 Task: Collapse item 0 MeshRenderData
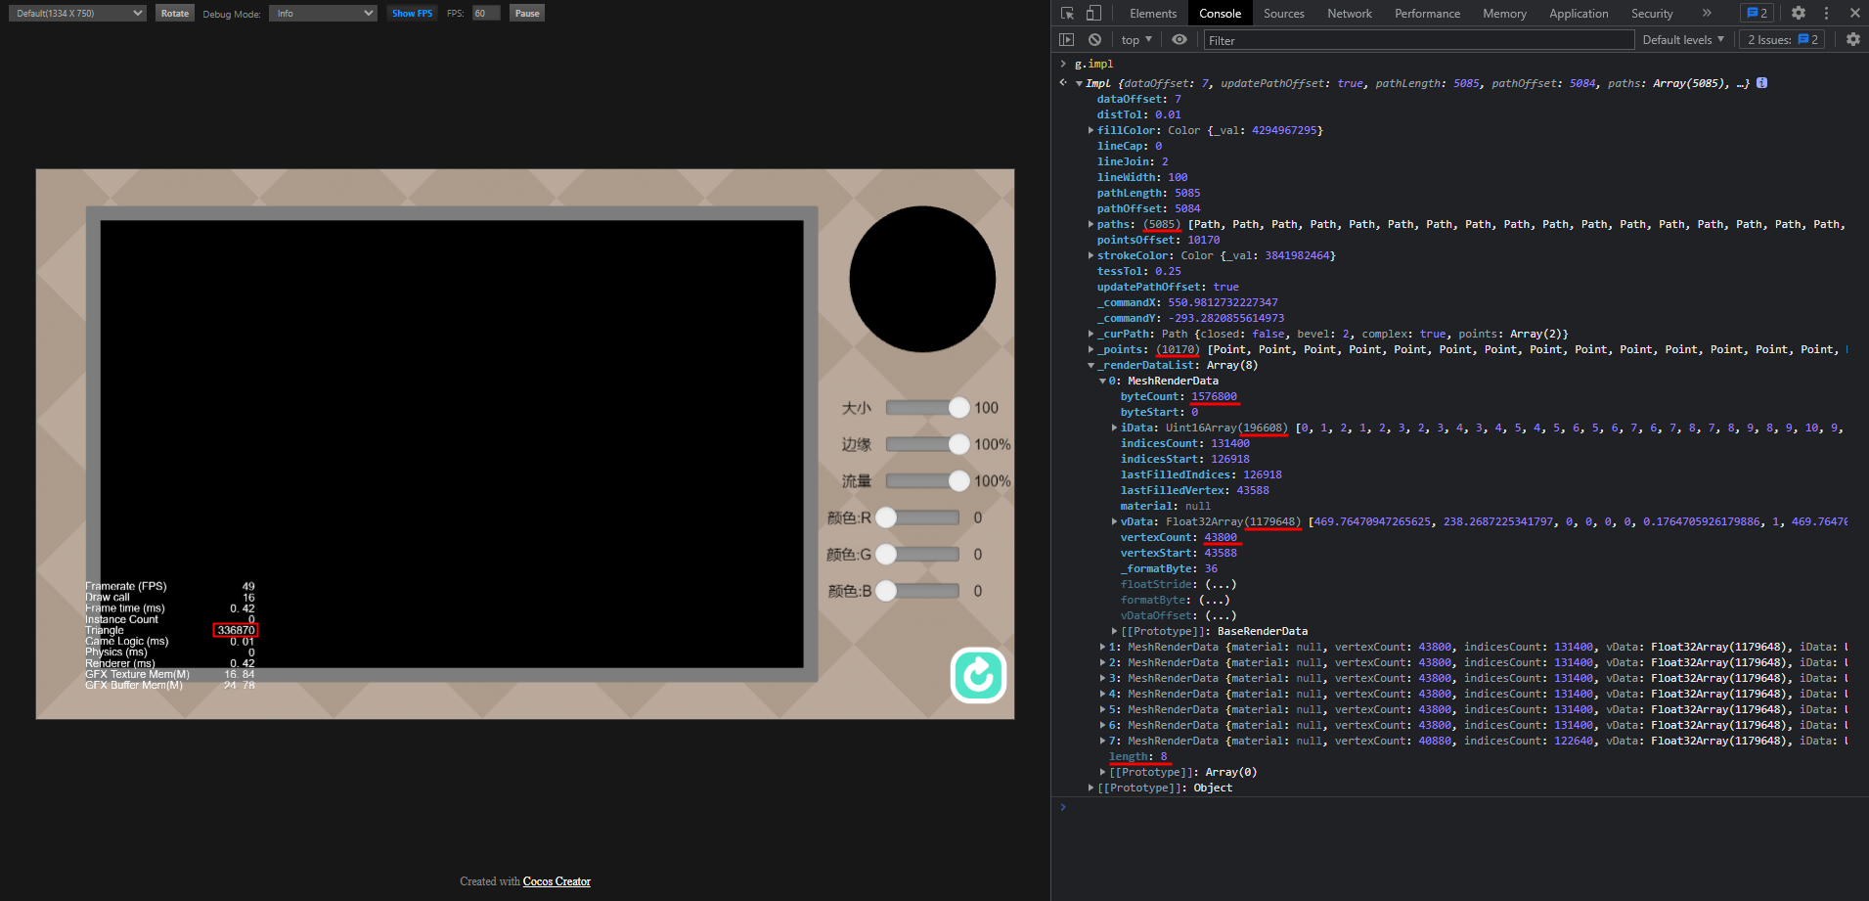(x=1102, y=381)
